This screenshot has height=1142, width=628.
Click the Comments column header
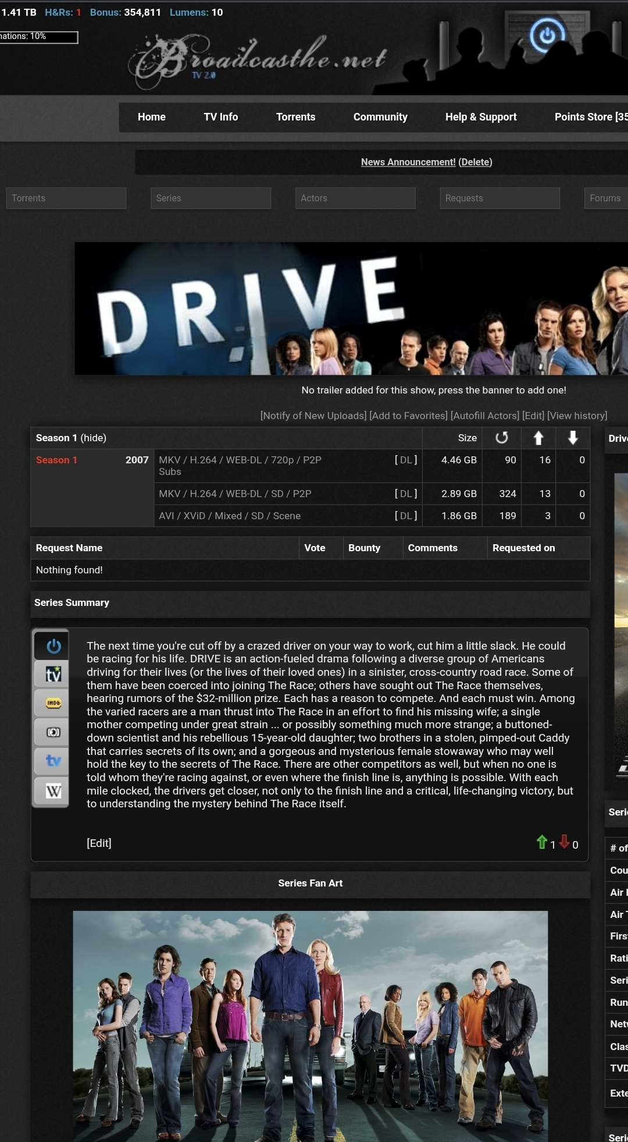pyautogui.click(x=433, y=548)
